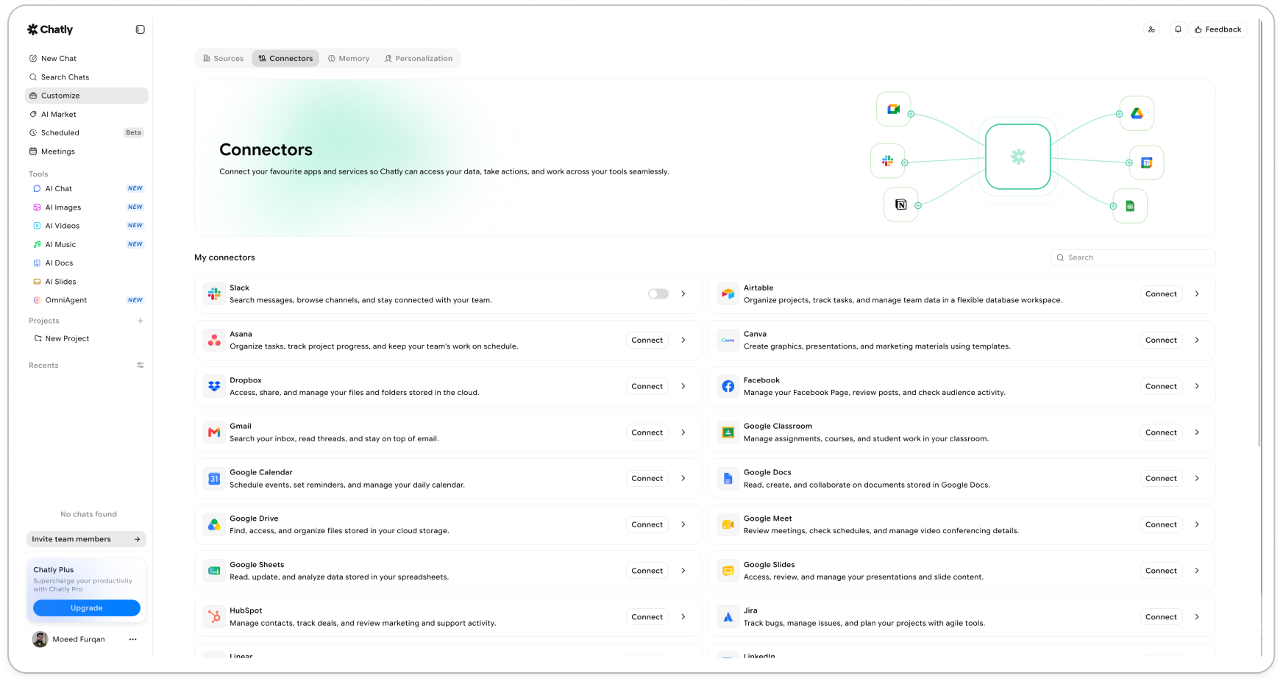
Task: Connect the Google Docs connector
Action: (x=1161, y=479)
